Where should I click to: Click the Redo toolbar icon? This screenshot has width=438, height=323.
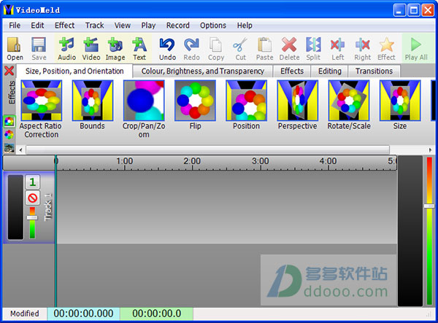tap(191, 49)
